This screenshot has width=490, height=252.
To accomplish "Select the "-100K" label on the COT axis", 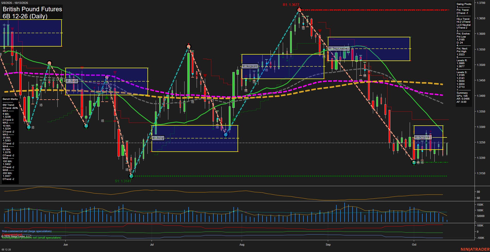I will coord(481,238).
